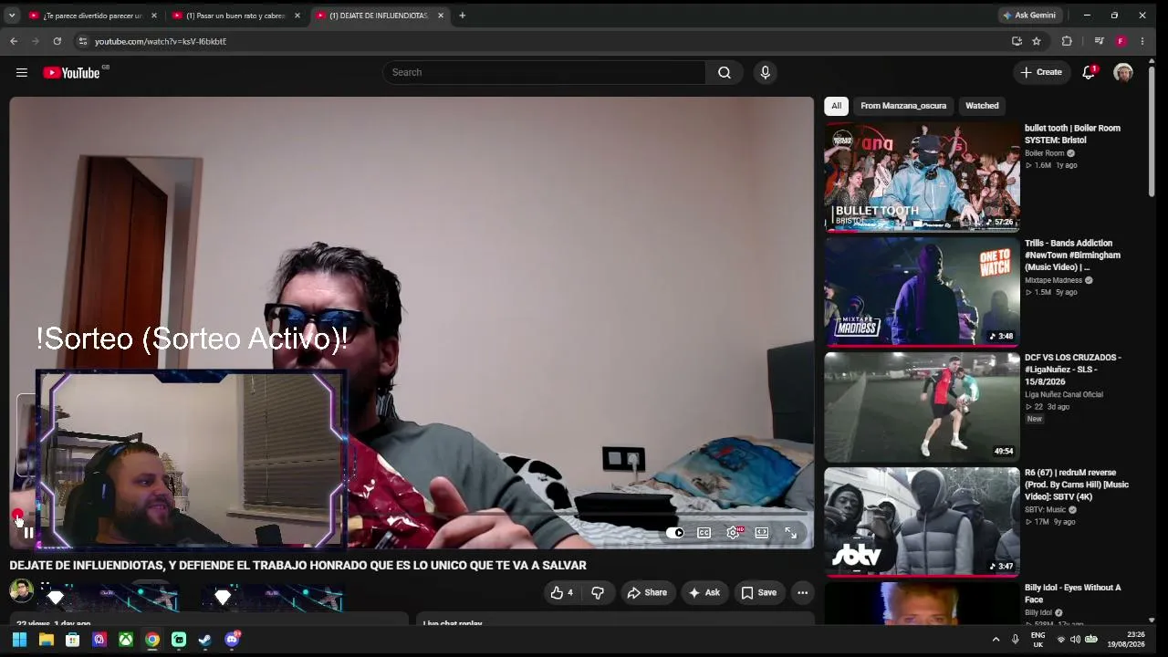1168x657 pixels.
Task: View site information icon in address bar
Action: tap(82, 41)
